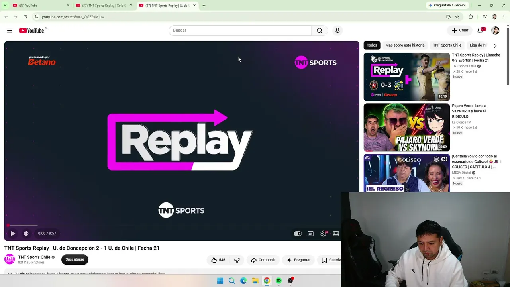
Task: Open the notifications bell
Action: click(480, 31)
